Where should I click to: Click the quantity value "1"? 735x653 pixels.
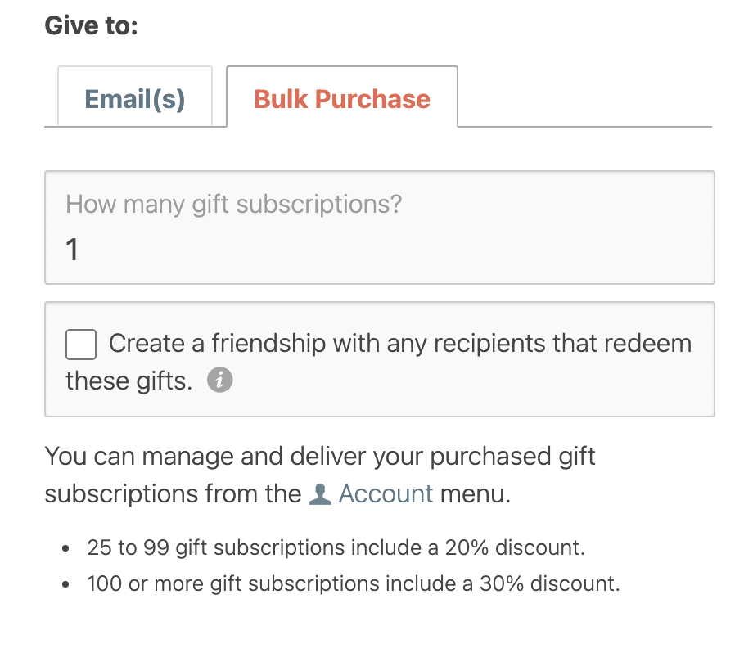72,250
